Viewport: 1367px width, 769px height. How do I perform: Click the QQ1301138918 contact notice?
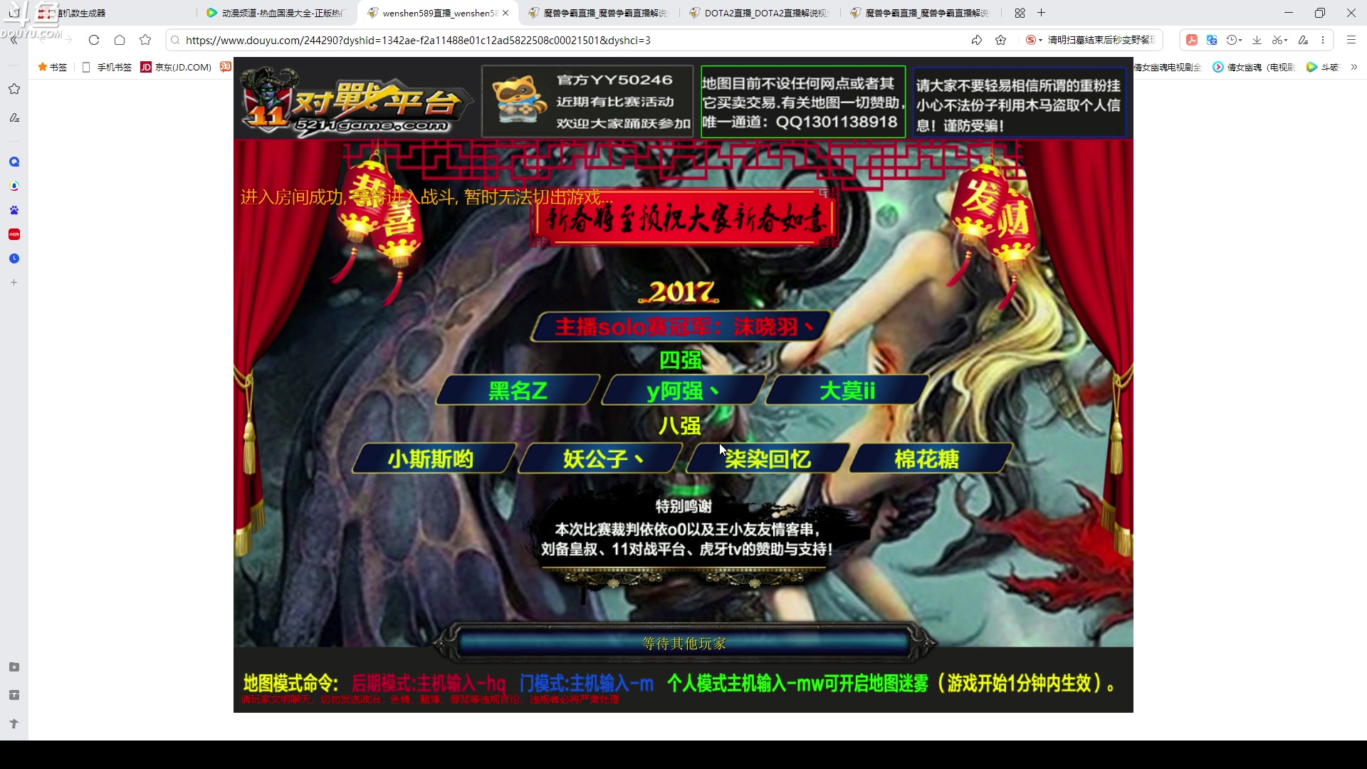802,102
